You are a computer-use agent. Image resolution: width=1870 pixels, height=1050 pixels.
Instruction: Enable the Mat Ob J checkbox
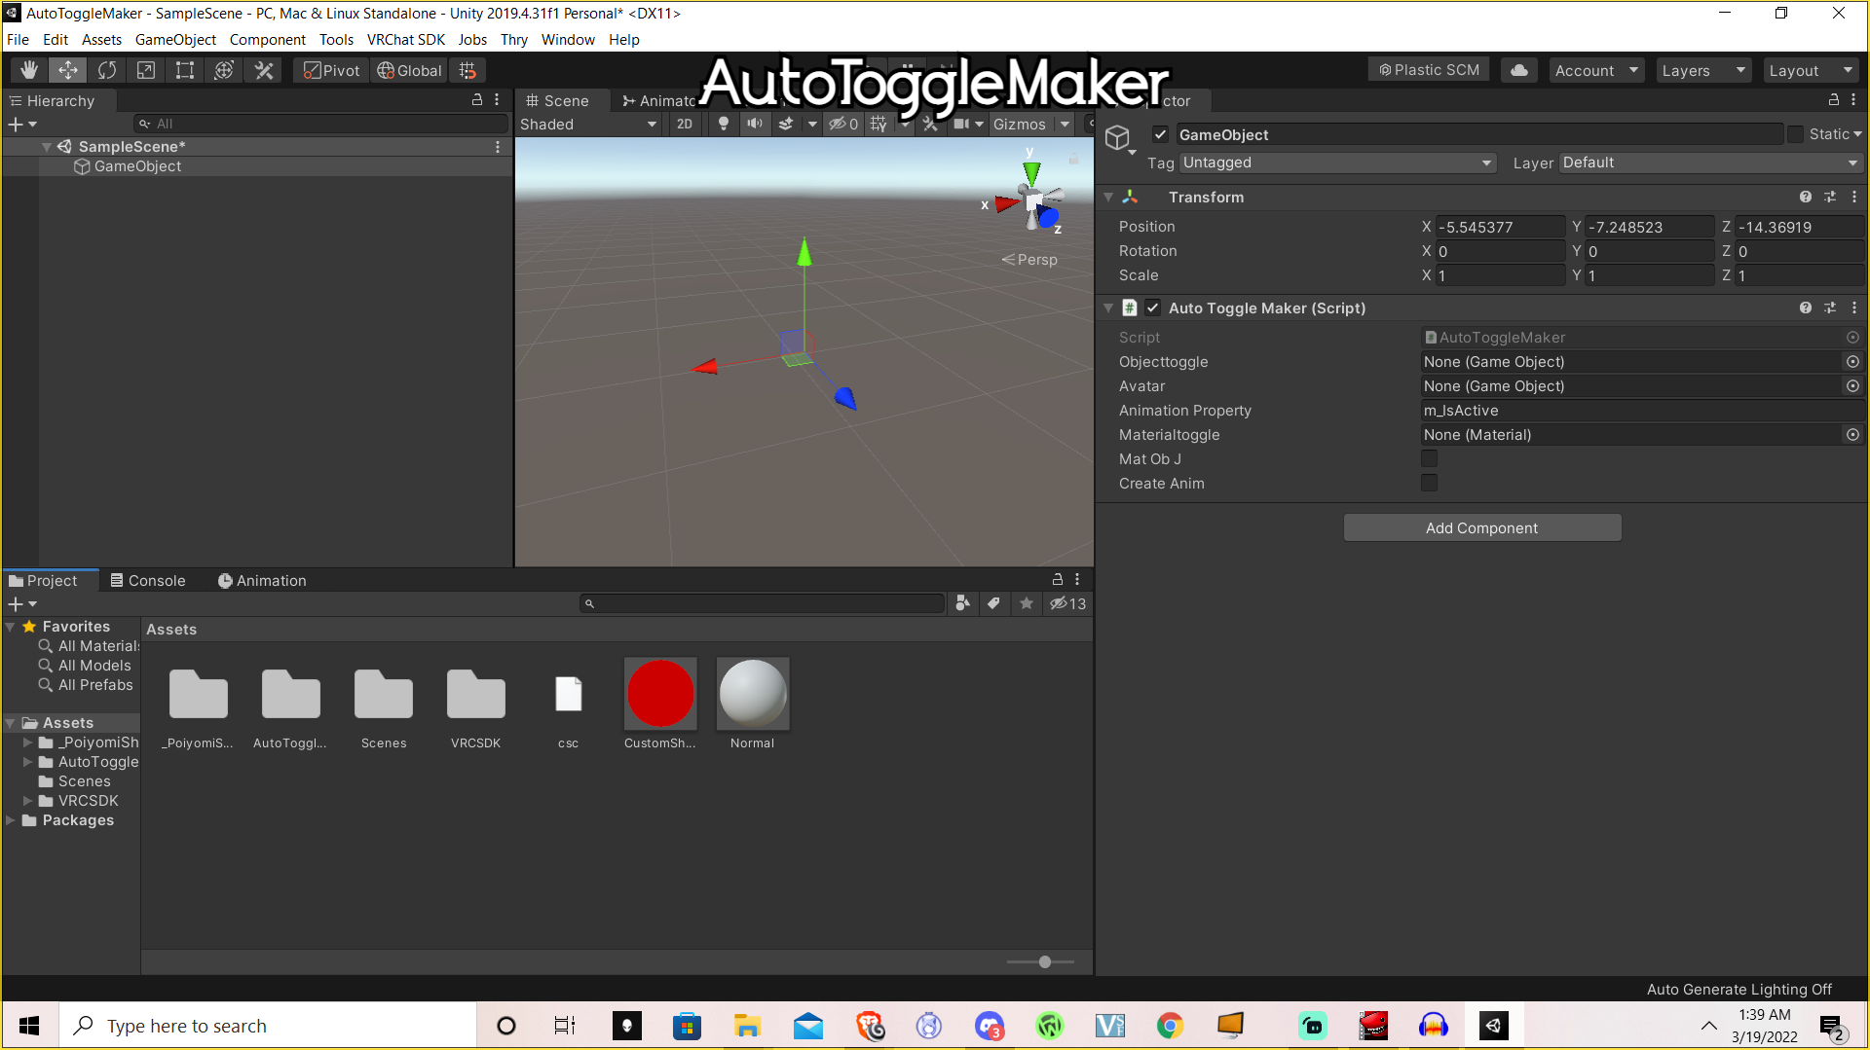[1429, 458]
